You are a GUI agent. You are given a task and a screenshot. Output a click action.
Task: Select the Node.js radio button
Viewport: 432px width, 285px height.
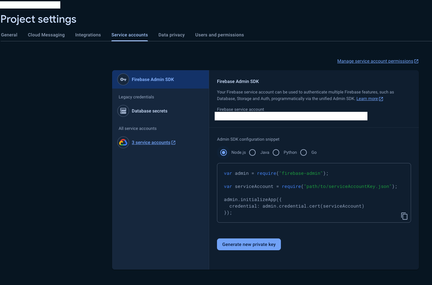[x=223, y=152]
